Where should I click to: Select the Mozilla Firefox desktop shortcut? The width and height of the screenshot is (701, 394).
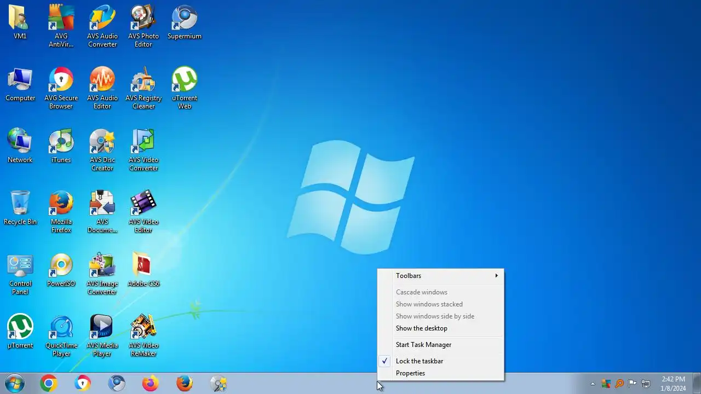tap(61, 211)
